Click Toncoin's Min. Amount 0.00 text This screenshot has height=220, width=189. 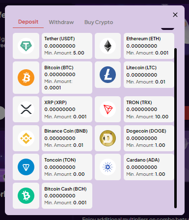(x=64, y=174)
